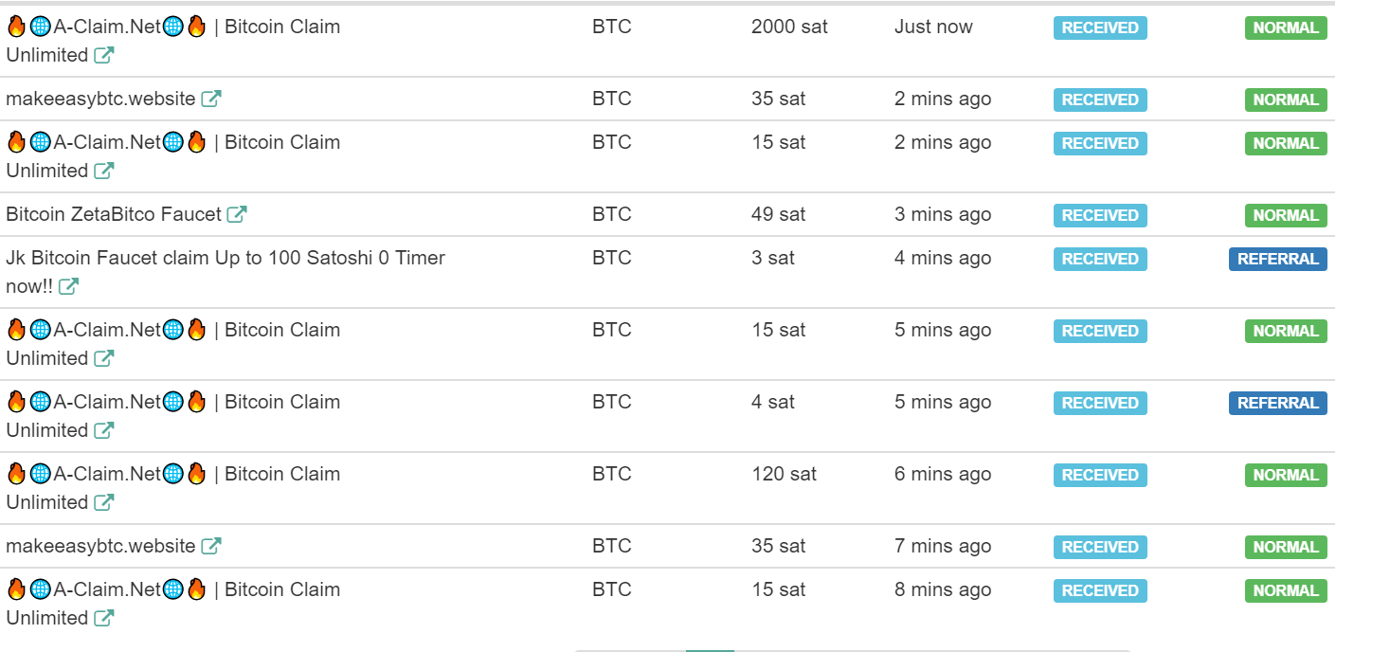Click external link icon on 8 mins ago A-Claim.Net
The height and width of the screenshot is (652, 1390).
[x=104, y=618]
